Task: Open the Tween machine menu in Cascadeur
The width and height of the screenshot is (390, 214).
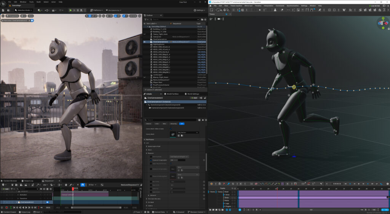Action: pyautogui.click(x=237, y=6)
